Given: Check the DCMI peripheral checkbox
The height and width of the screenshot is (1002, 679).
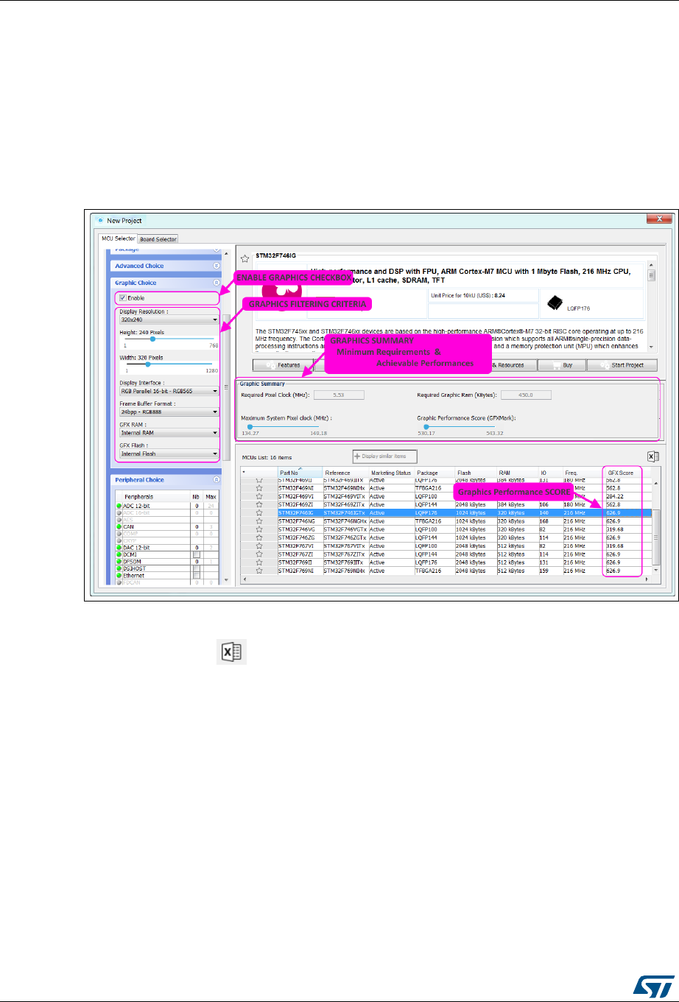Looking at the screenshot, I should pos(197,555).
